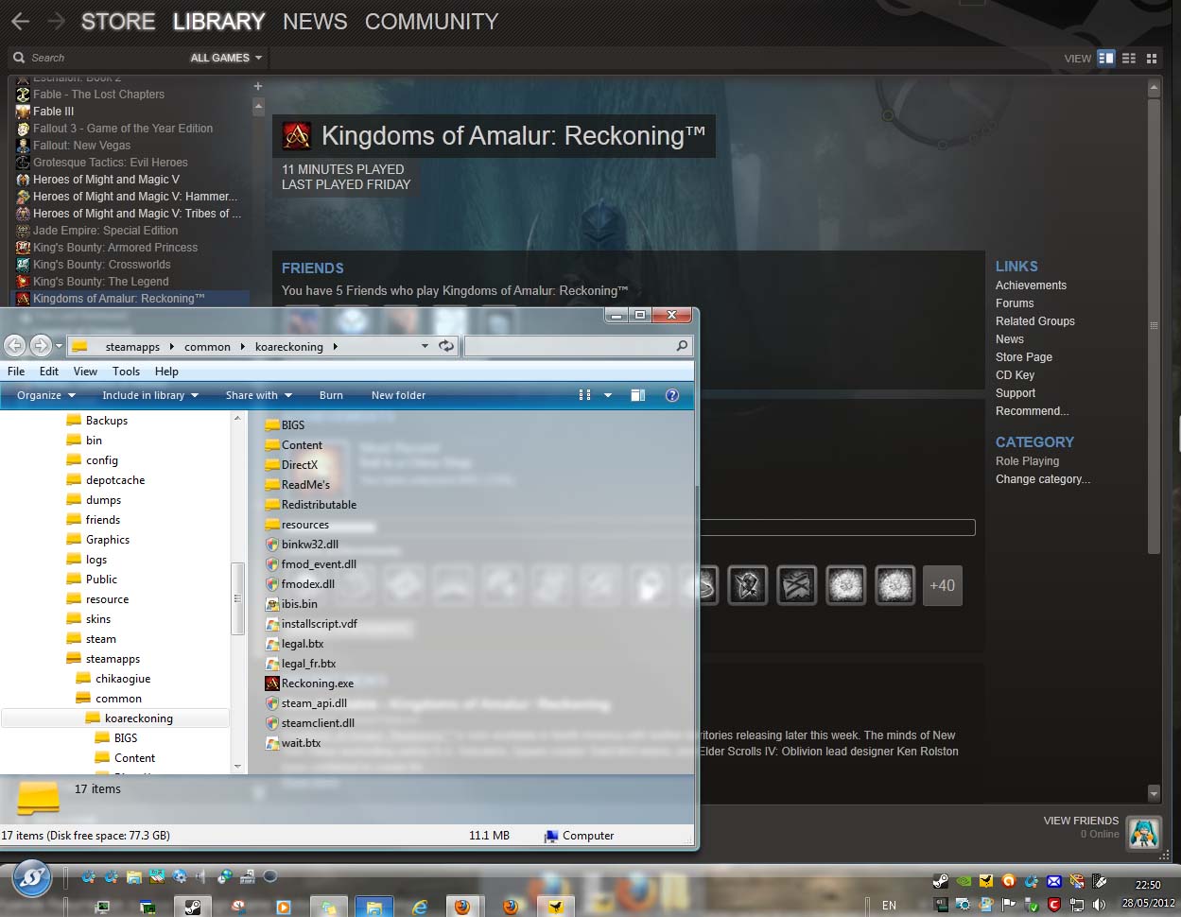Select Fallout: New Vegas in the game list
The image size is (1181, 917).
point(82,146)
